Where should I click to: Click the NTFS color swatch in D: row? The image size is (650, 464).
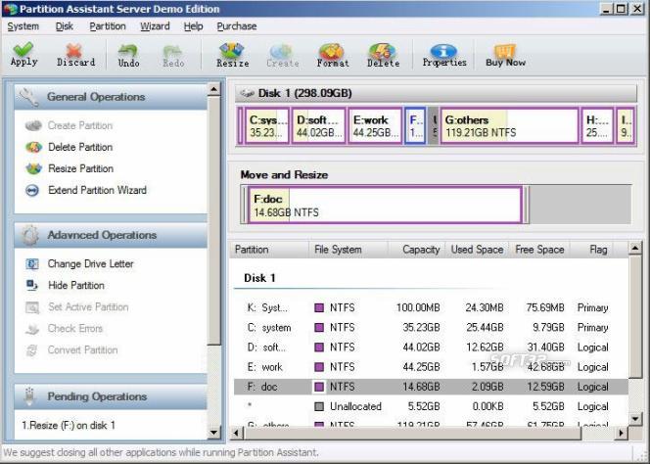point(319,348)
